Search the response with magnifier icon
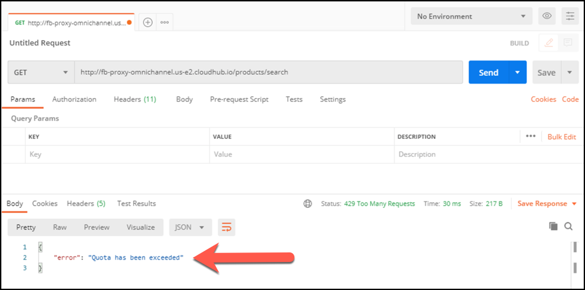 [x=568, y=226]
